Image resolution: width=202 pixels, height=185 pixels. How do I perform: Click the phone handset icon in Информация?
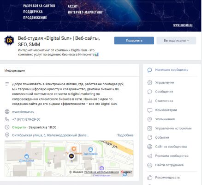pos(7,119)
